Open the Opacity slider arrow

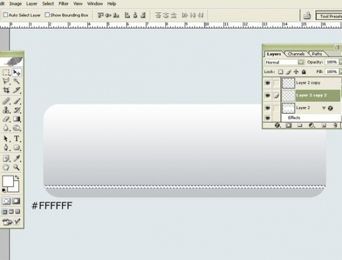(340, 62)
